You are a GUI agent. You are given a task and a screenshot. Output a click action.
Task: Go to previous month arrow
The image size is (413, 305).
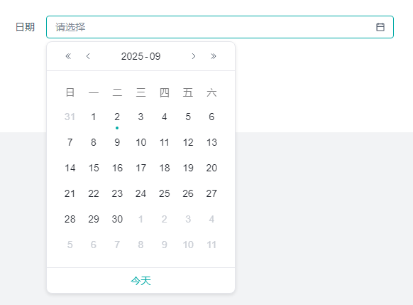pos(88,56)
